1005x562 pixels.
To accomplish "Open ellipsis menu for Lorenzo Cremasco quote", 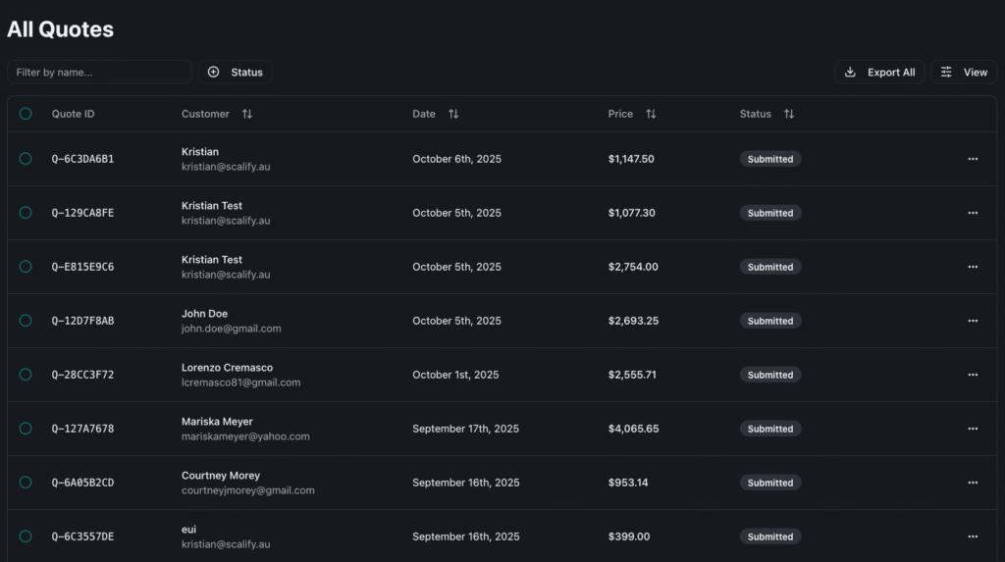I will pos(972,375).
